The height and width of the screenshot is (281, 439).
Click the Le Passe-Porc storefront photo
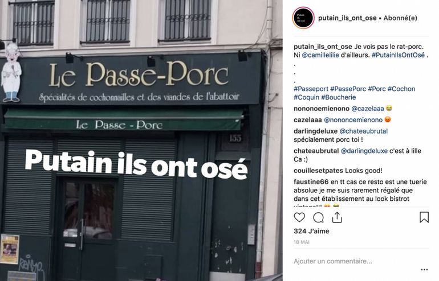141,140
